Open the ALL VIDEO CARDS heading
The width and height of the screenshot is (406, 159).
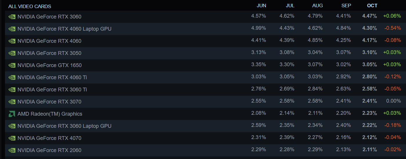[30, 6]
